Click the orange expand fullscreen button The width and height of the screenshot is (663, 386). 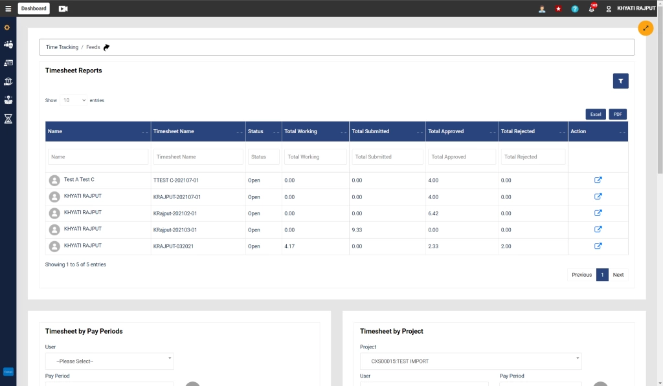point(646,28)
